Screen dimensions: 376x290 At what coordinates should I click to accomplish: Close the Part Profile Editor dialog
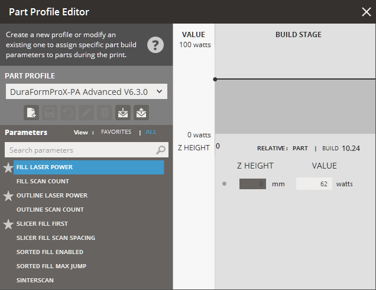[367, 12]
